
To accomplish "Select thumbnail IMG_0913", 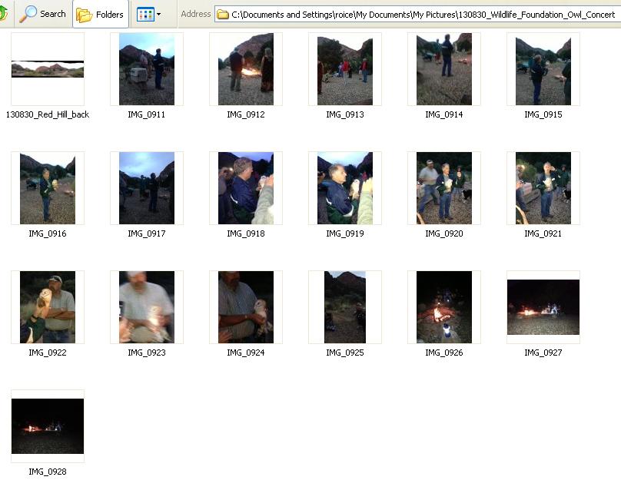I will coord(345,69).
